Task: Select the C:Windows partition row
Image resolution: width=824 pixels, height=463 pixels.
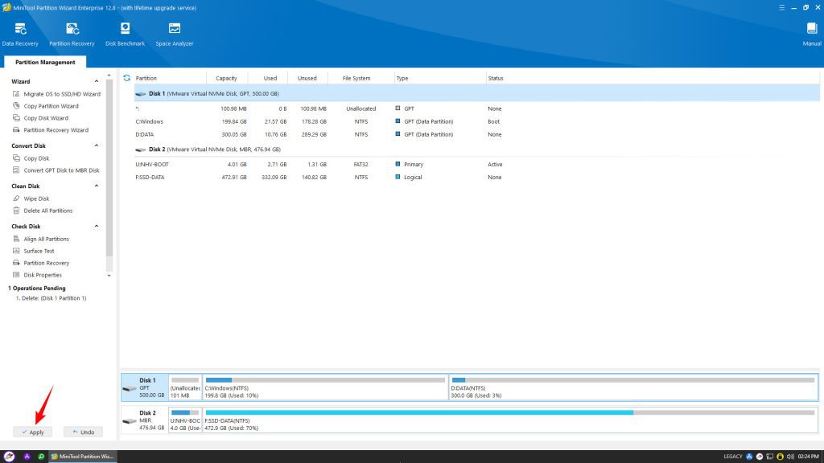Action: [x=476, y=121]
